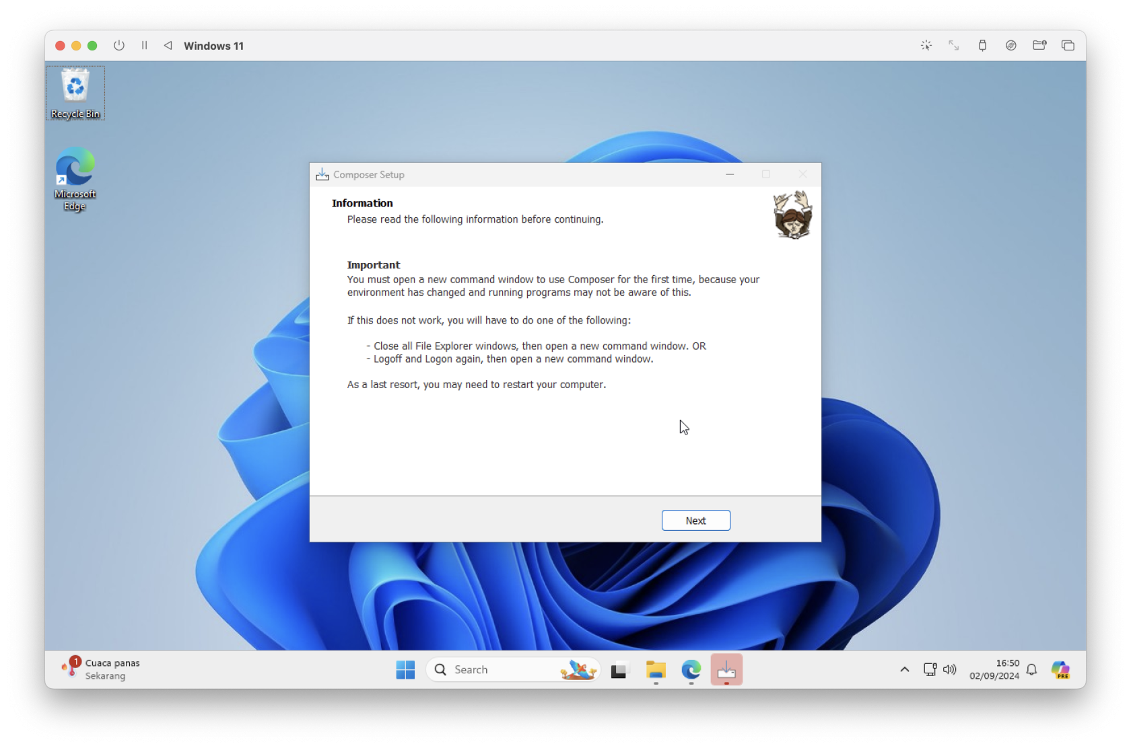Launch Microsoft Edge from the desktop shortcut
The width and height of the screenshot is (1131, 748).
pos(75,179)
